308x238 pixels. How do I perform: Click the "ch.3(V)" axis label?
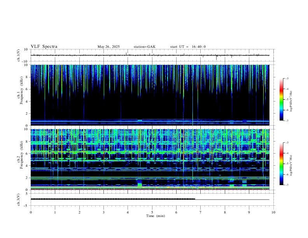pos(19,199)
